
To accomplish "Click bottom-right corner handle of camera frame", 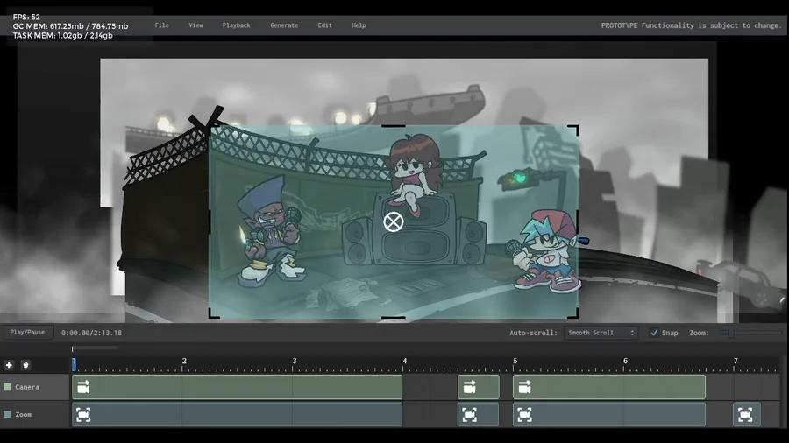I will tap(573, 313).
